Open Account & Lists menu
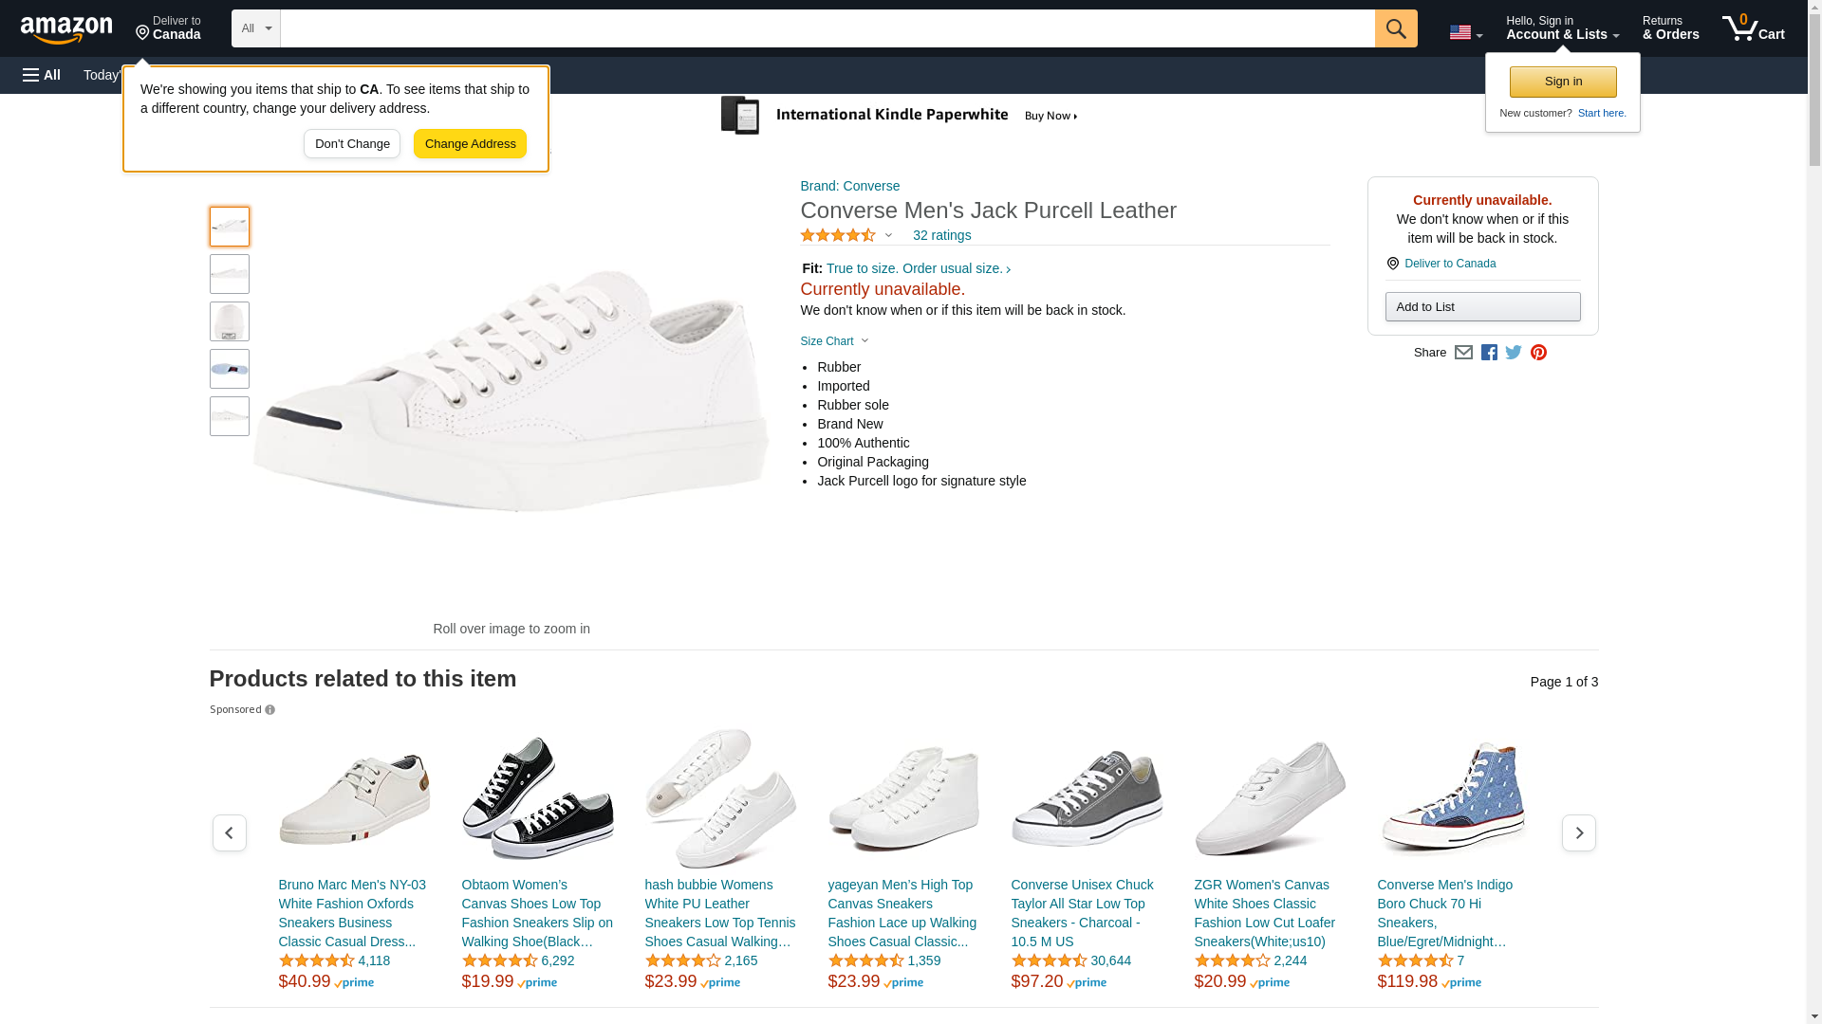This screenshot has width=1822, height=1024. [1562, 28]
